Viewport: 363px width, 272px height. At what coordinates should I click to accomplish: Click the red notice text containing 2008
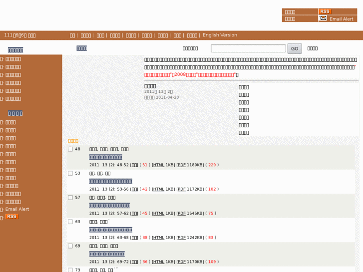(x=190, y=75)
